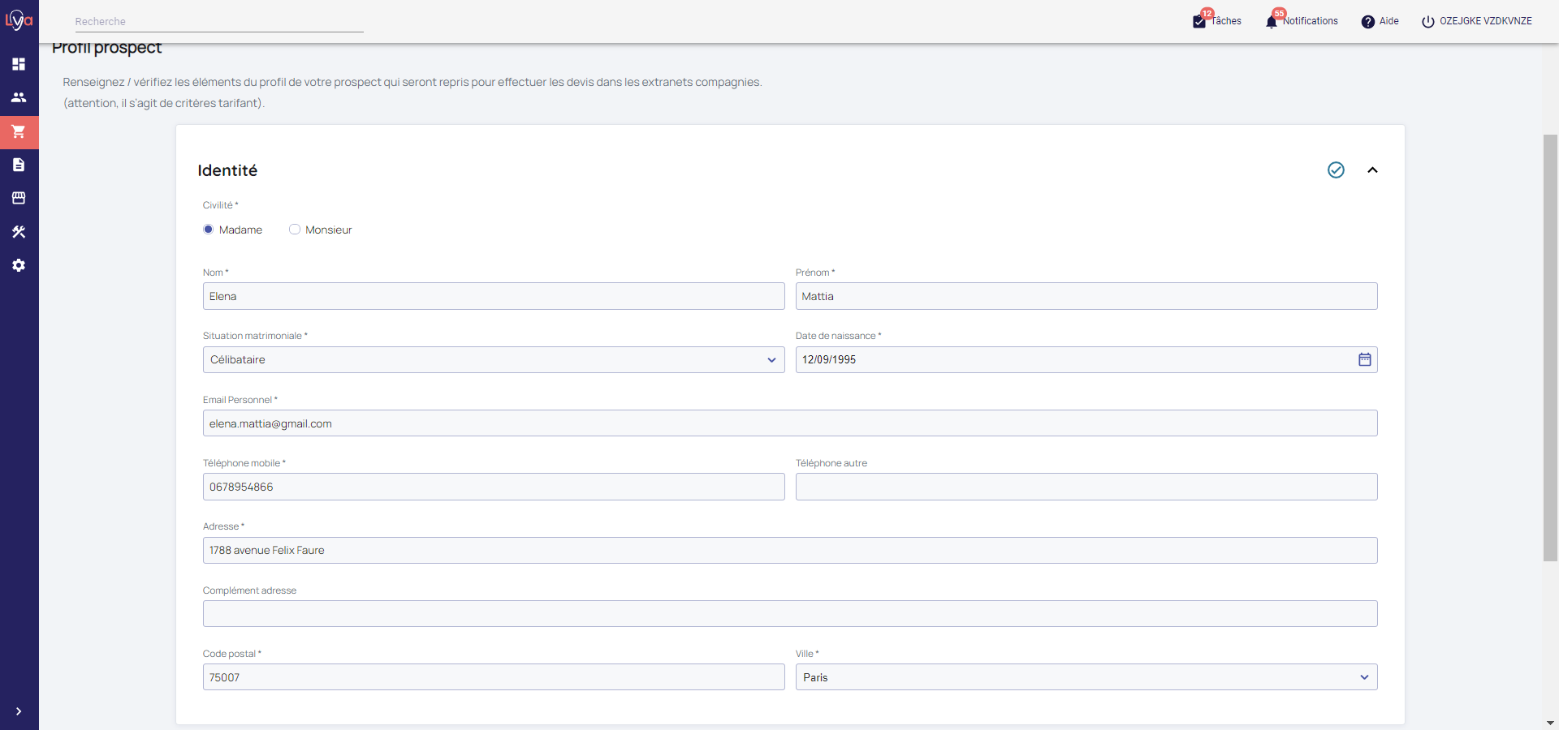This screenshot has width=1559, height=730.
Task: Click the shopping cart sidebar icon
Action: tap(19, 131)
